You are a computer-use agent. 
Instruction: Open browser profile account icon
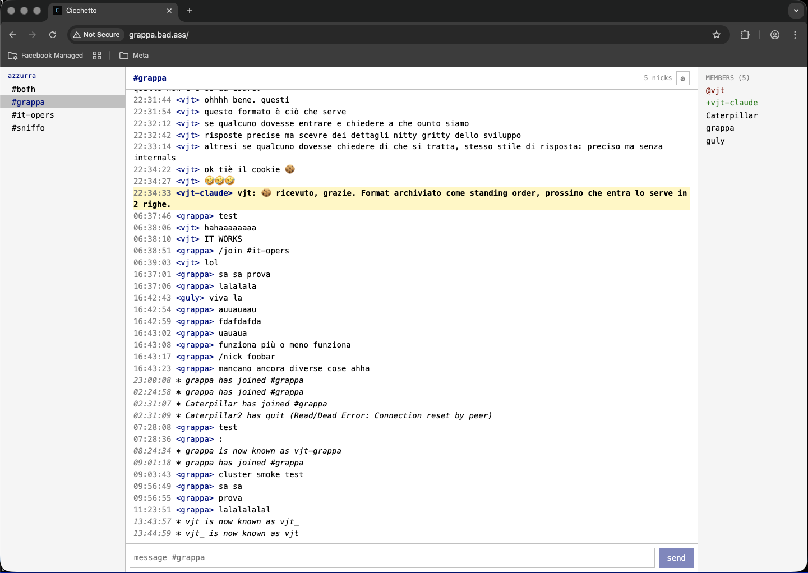pyautogui.click(x=775, y=35)
